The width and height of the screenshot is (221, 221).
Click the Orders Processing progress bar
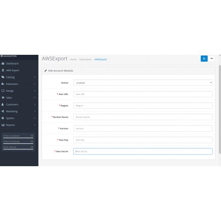(18, 144)
